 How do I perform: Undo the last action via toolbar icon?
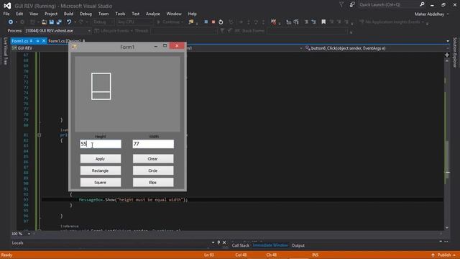point(69,22)
